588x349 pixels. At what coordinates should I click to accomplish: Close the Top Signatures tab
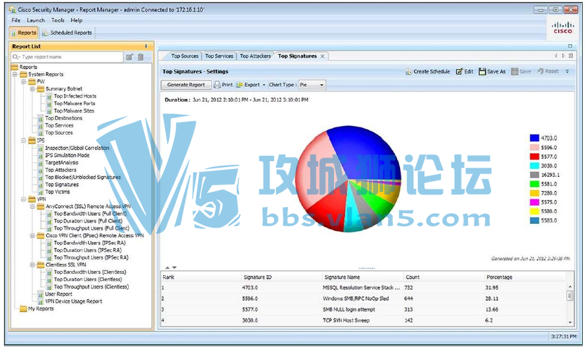322,56
